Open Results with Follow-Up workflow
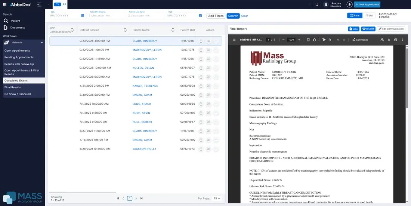This screenshot has width=411, height=206. tap(19, 64)
